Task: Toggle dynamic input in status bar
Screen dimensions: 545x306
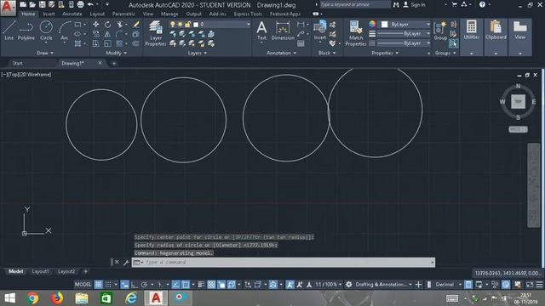Action: click(x=125, y=285)
